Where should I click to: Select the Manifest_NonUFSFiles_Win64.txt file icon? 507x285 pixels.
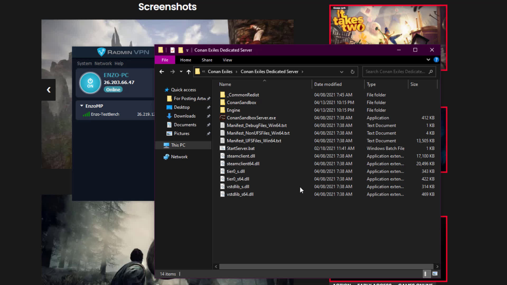[223, 133]
